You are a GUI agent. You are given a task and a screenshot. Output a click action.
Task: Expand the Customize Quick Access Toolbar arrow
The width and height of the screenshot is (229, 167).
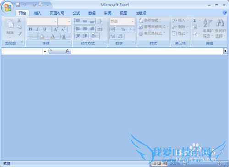tap(48, 5)
